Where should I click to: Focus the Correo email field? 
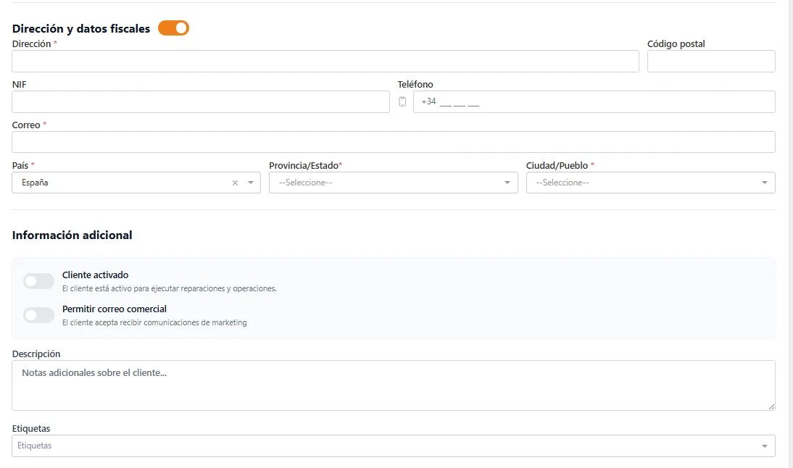pos(394,142)
